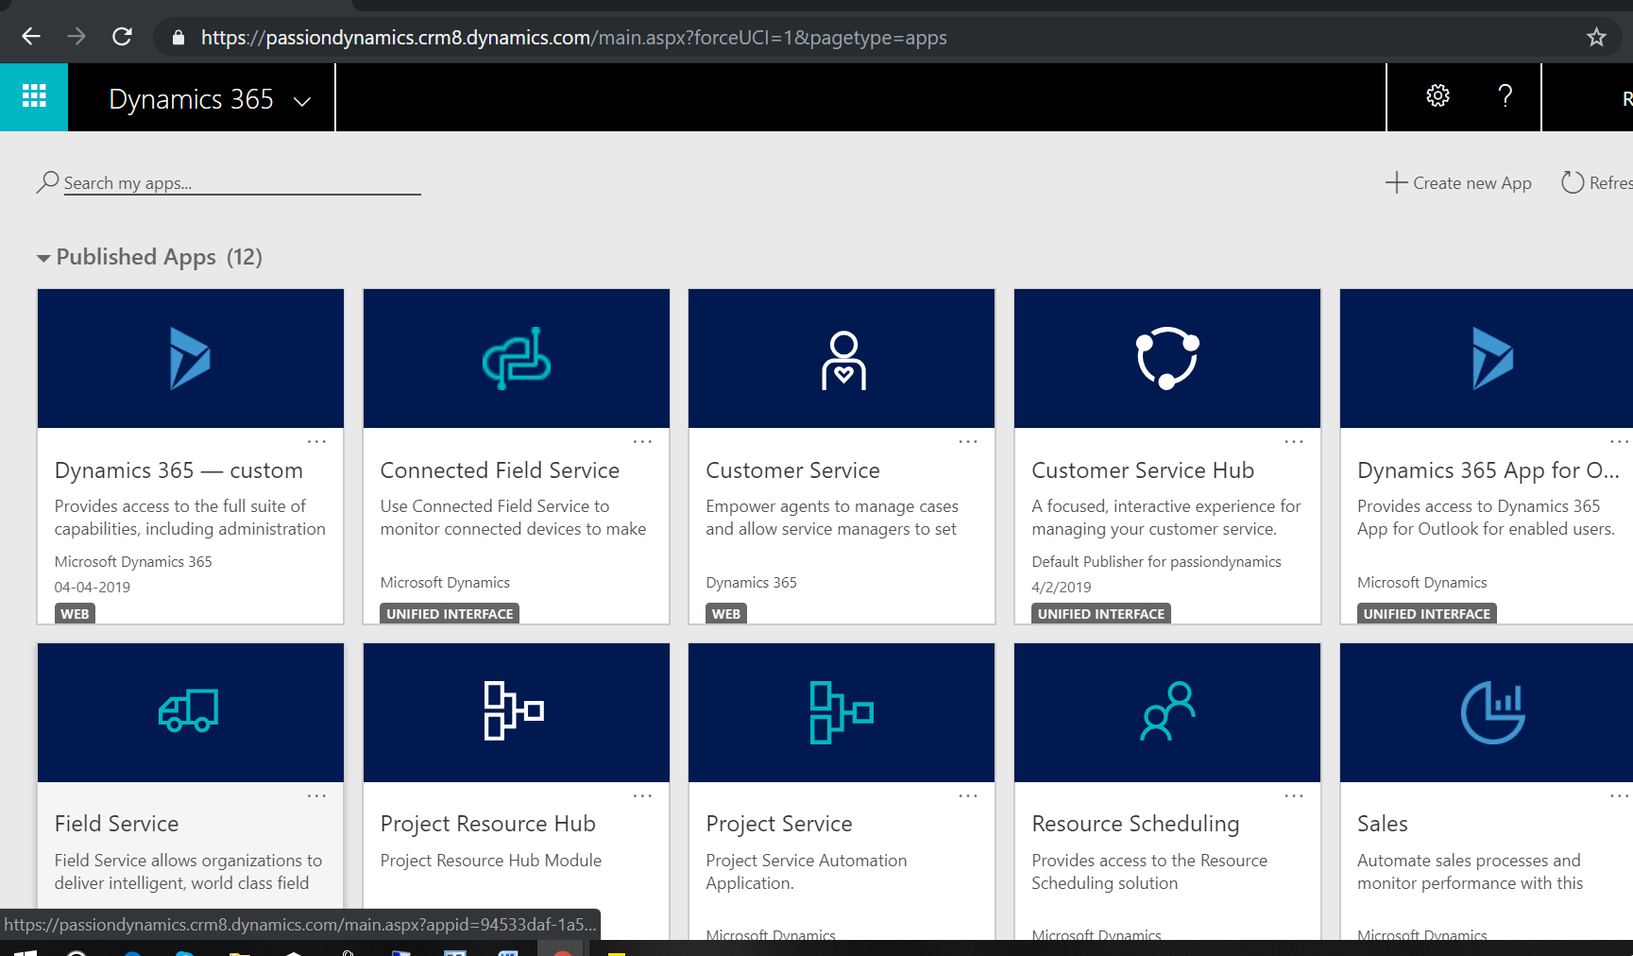Reload the page with browser refresh button
Screen dimensions: 1633x956
(x=122, y=38)
